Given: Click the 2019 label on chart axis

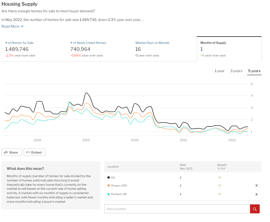Looking at the screenshot, I should pos(86,140).
